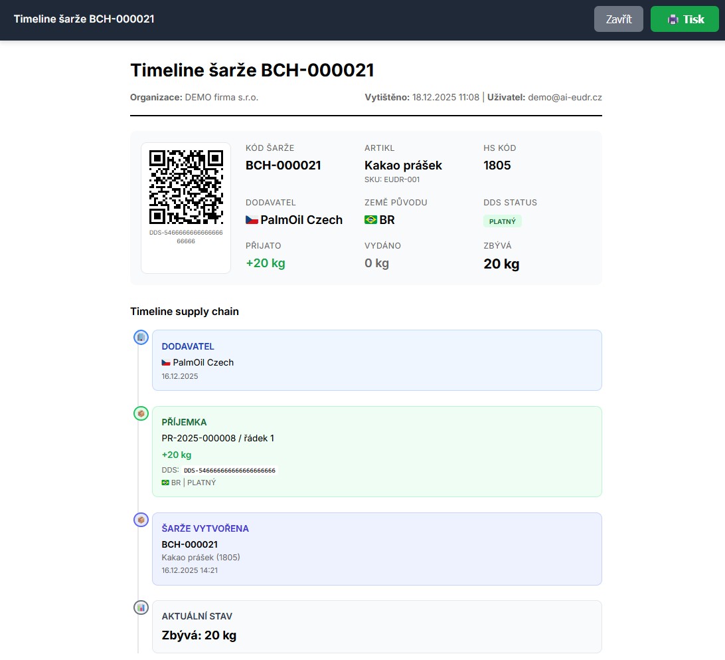
Task: Click the printer icon in Tisk button
Action: [673, 19]
